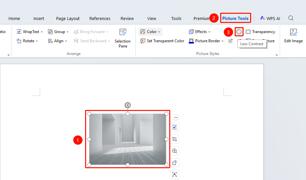Open the Rotate dropdown
306x180 pixels.
[27, 41]
